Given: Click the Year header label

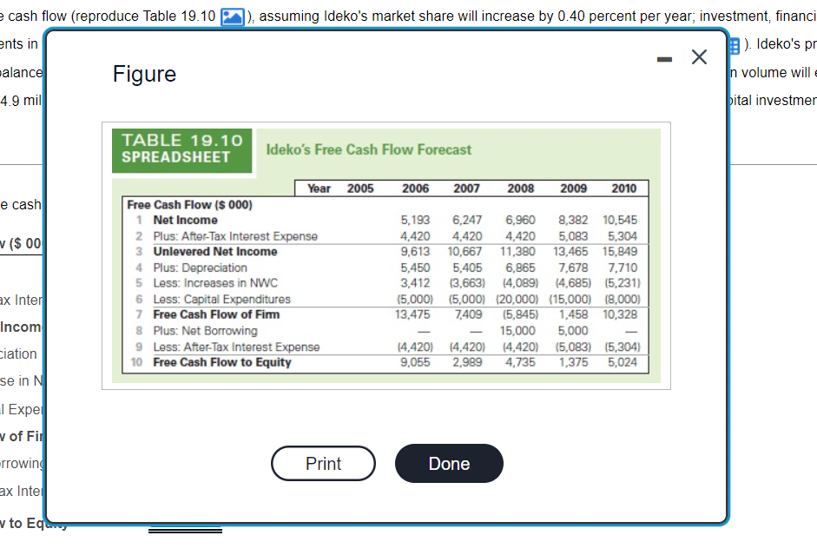Looking at the screenshot, I should click(x=319, y=188).
